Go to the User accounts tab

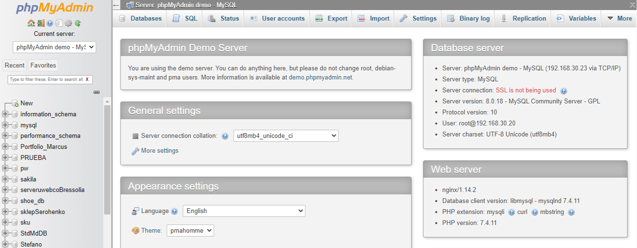[277, 18]
